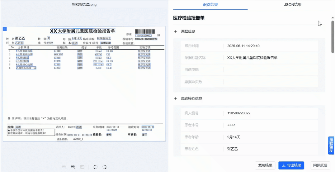Click the barcode on the report image
The image size is (335, 172).
[x=145, y=31]
